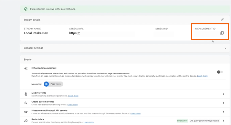The image size is (231, 125).
Task: Click the Modify events hand icon
Action: coord(26,94)
